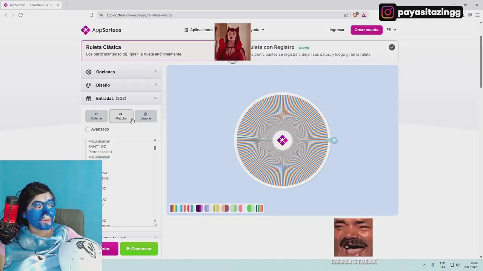
Task: Click the ESP LAA language indicator
Action: click(442, 265)
